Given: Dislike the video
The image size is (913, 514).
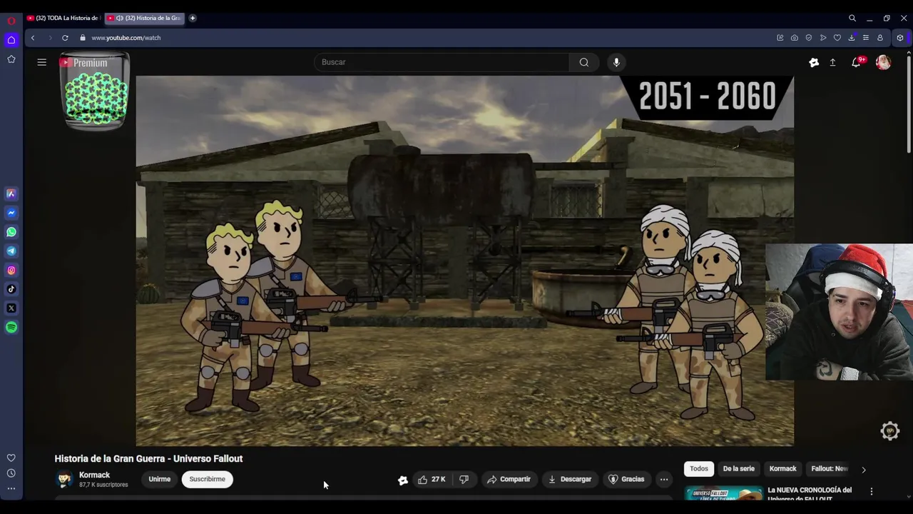Looking at the screenshot, I should (464, 479).
